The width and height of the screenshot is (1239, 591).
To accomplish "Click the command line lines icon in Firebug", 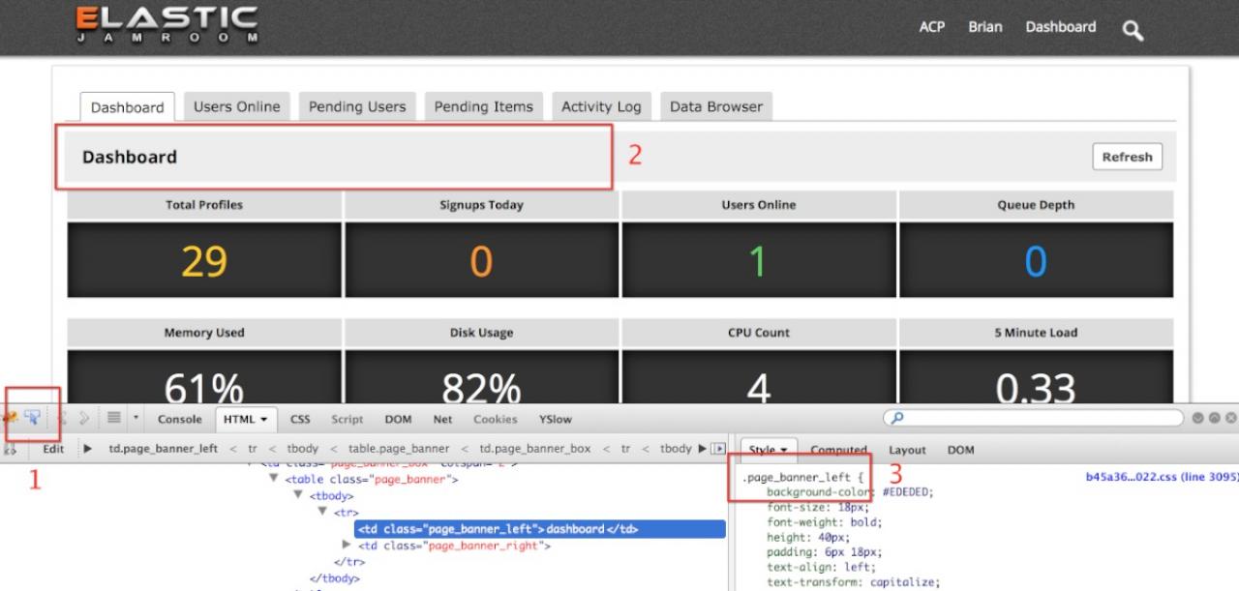I will click(x=113, y=418).
